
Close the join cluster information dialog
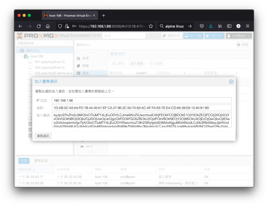tap(231, 82)
